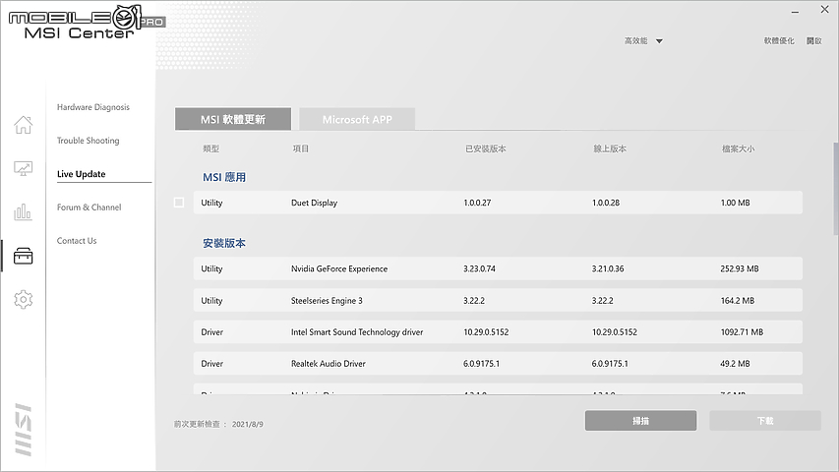This screenshot has width=839, height=472.
Task: Open Hardware Diagnosis menu item
Action: coord(93,107)
